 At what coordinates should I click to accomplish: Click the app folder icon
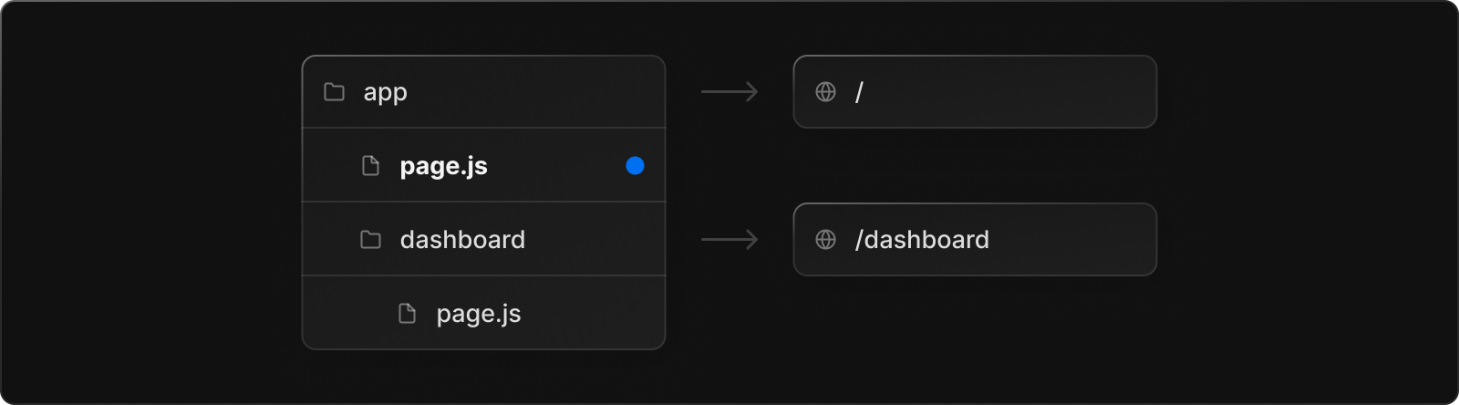(x=335, y=92)
